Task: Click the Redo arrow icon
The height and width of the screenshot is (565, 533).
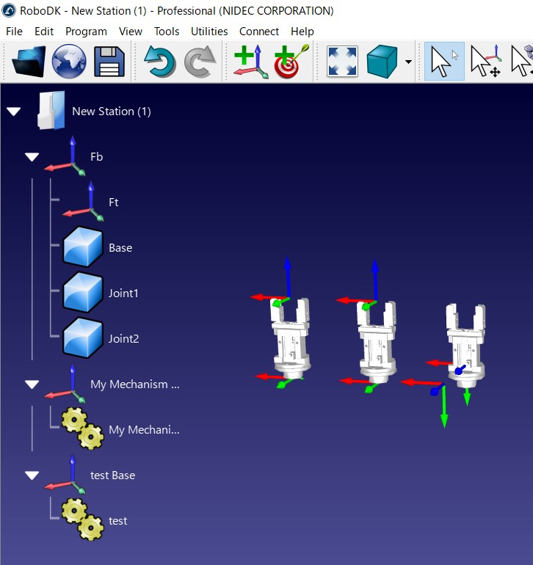Action: coord(199,62)
